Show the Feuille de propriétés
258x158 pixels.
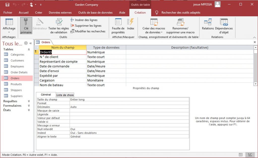(118, 25)
